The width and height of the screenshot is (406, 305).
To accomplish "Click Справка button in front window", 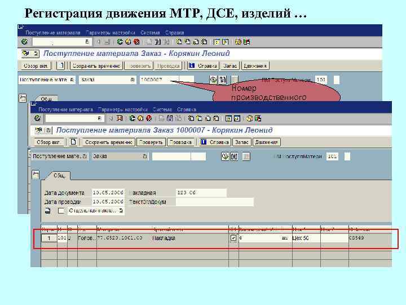I will tap(215, 142).
